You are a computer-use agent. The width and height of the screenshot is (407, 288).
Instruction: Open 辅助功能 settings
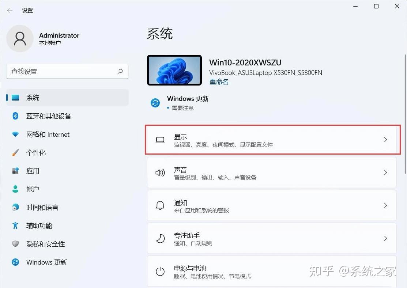click(x=68, y=226)
